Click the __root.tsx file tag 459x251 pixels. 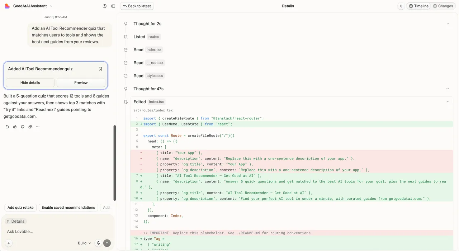[155, 63]
